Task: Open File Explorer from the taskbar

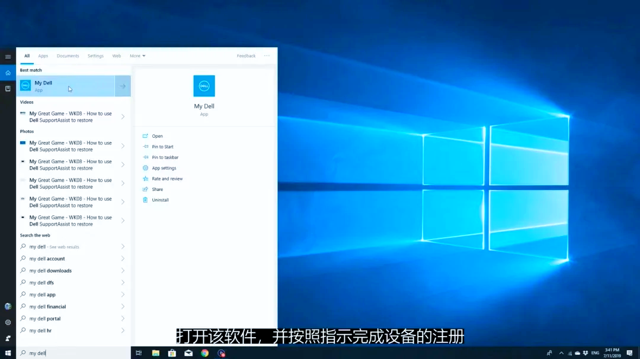Action: click(155, 353)
